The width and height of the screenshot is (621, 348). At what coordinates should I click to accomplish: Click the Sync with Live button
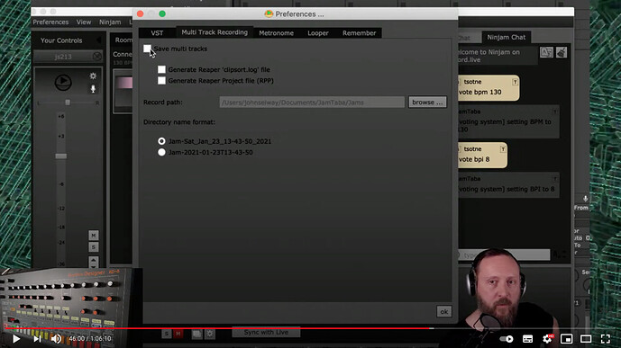[266, 332]
